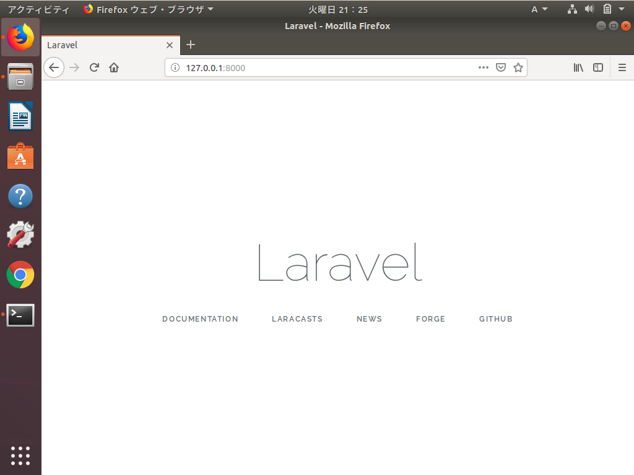This screenshot has height=475, width=634.
Task: Expand the system menu arrow
Action: (x=622, y=9)
